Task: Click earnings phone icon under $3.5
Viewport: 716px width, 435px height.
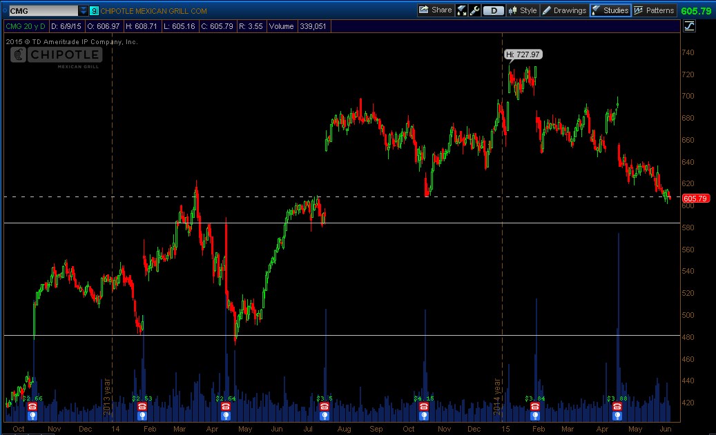Action: pyautogui.click(x=325, y=407)
